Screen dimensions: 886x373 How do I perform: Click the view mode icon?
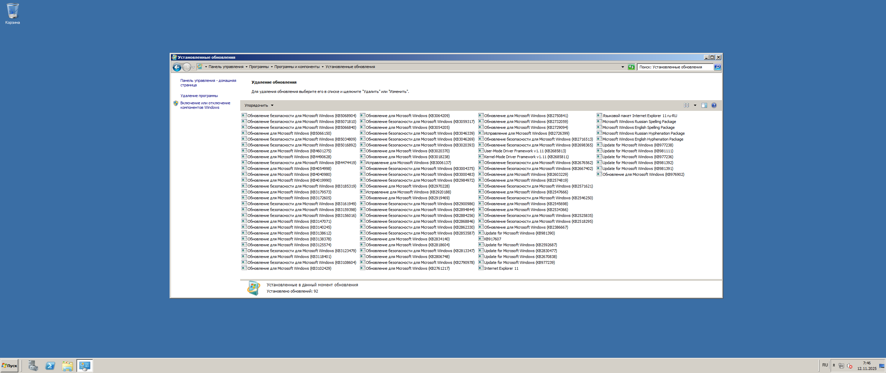687,105
